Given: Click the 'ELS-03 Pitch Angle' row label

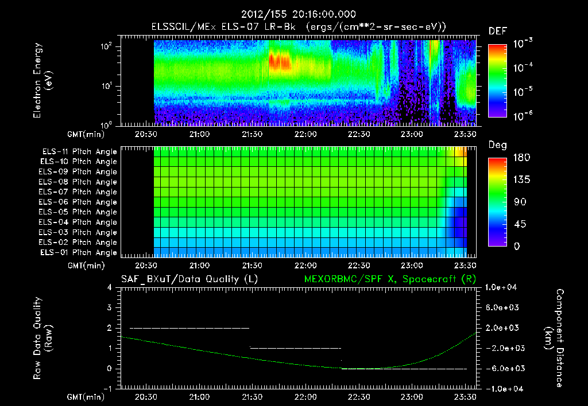Looking at the screenshot, I should click(78, 232).
